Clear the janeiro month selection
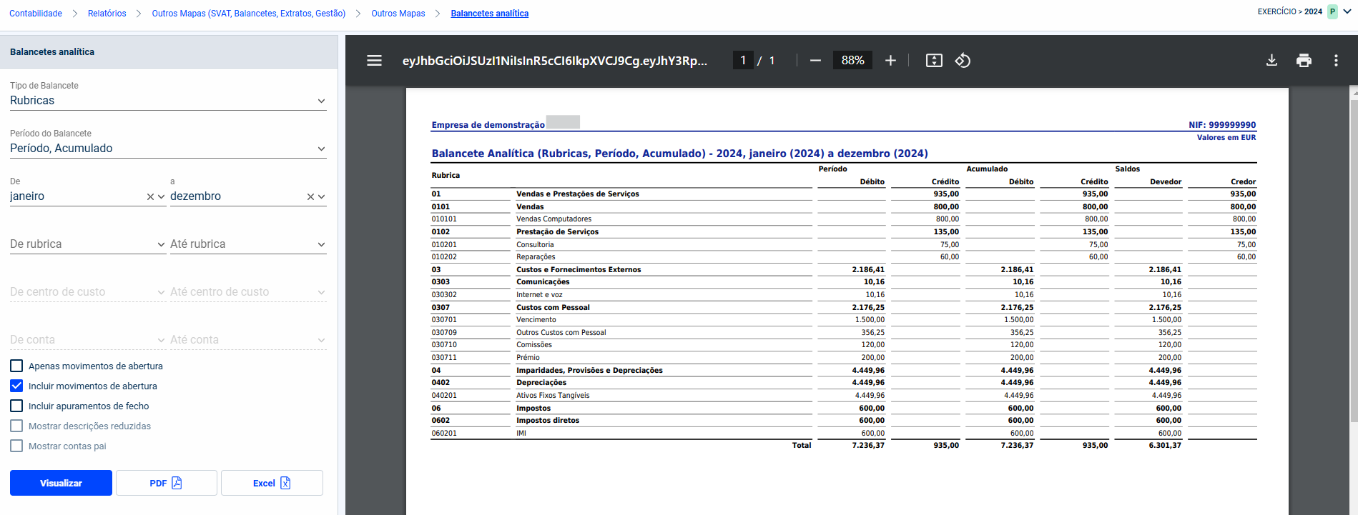This screenshot has width=1358, height=515. (150, 196)
